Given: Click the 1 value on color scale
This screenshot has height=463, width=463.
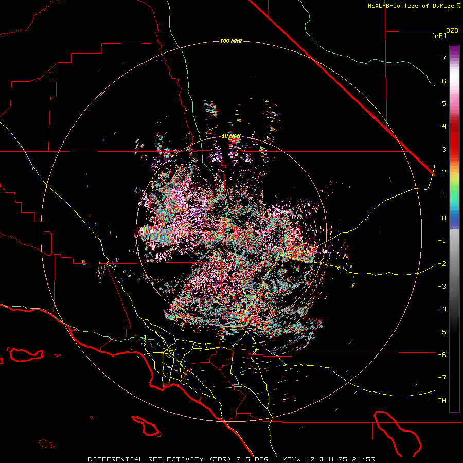Looking at the screenshot, I should [444, 195].
